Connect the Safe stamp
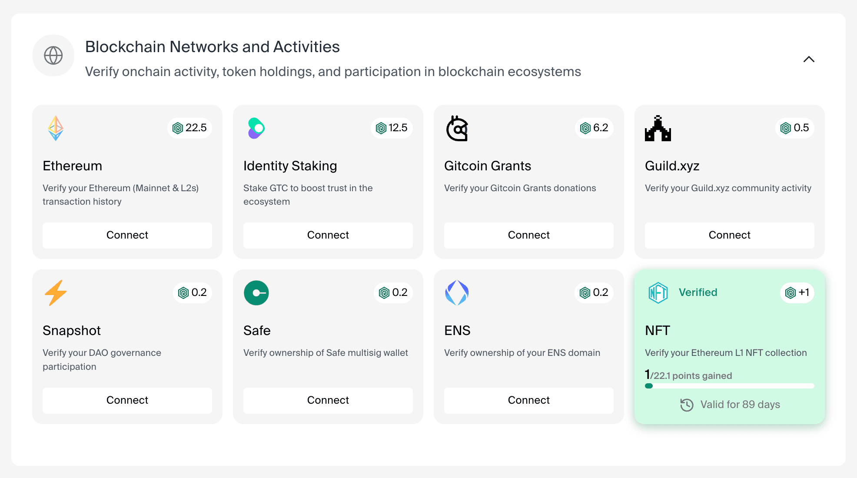Viewport: 857px width, 478px height. point(328,400)
